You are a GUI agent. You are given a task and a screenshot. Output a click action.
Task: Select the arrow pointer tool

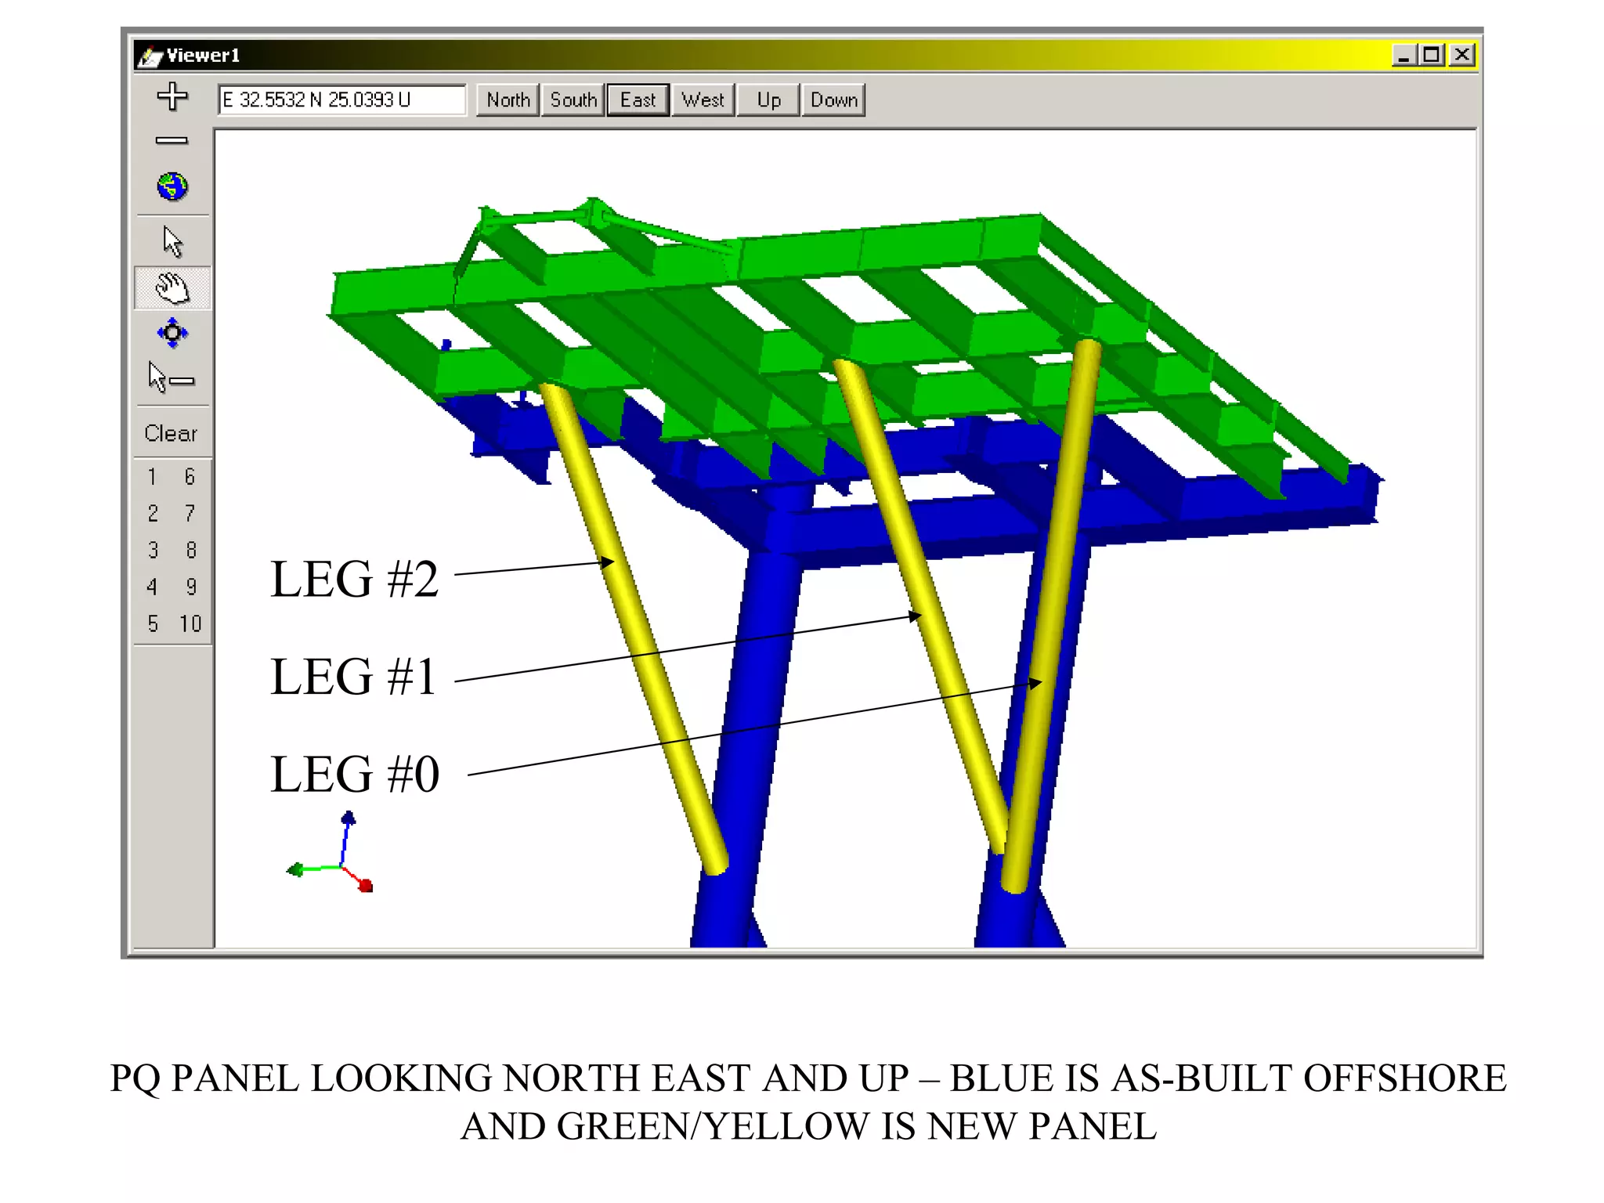pos(172,241)
